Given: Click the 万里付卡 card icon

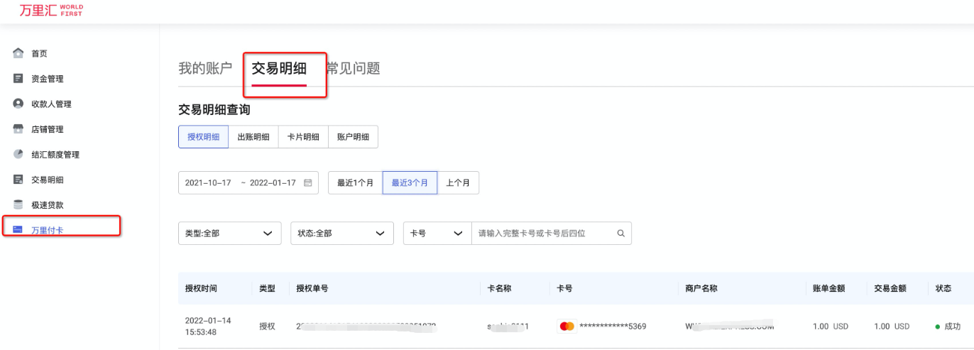Looking at the screenshot, I should pyautogui.click(x=18, y=230).
